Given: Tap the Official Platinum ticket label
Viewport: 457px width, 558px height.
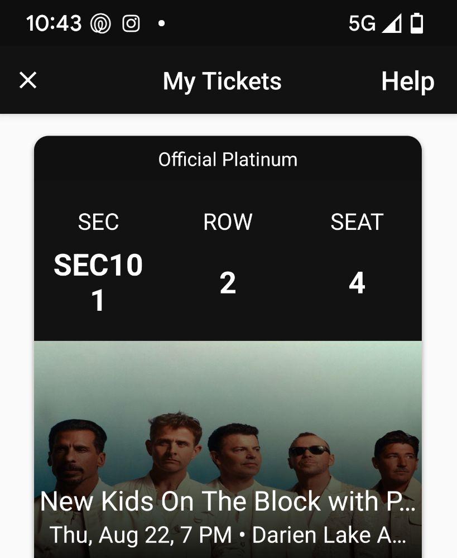Looking at the screenshot, I should (228, 160).
